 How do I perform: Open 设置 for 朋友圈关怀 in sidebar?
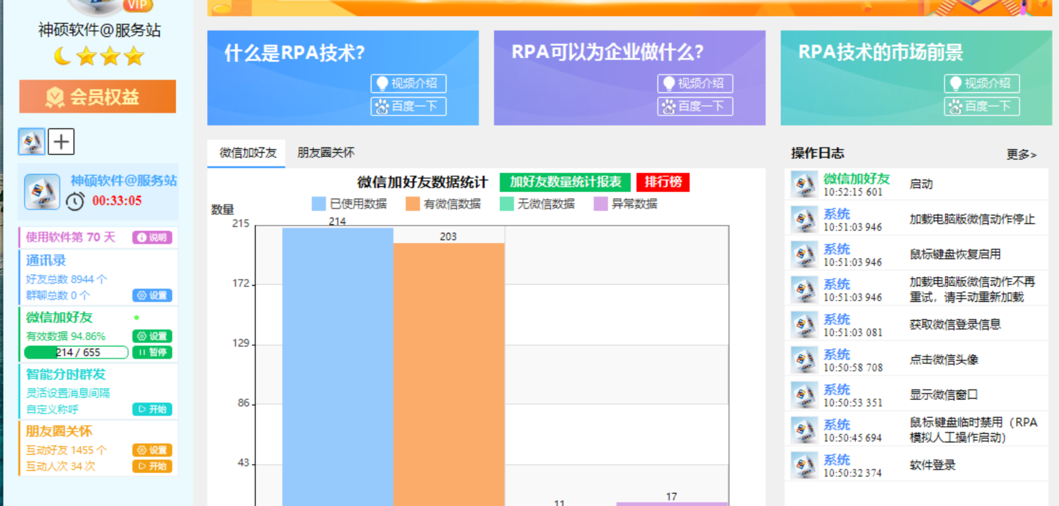coord(152,450)
